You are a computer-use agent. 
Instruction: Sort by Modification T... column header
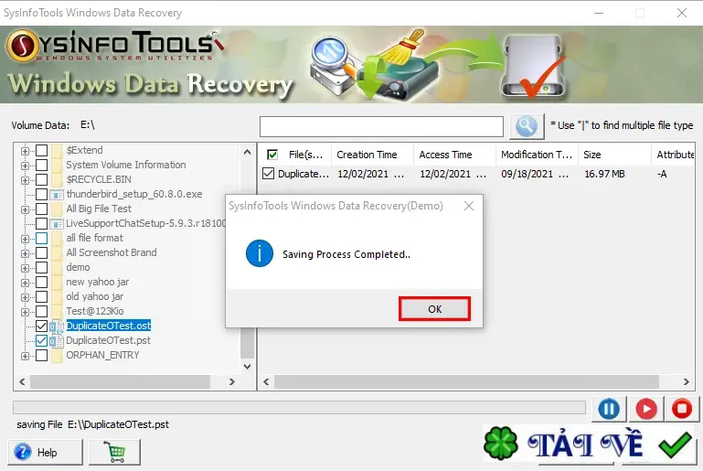(x=537, y=155)
